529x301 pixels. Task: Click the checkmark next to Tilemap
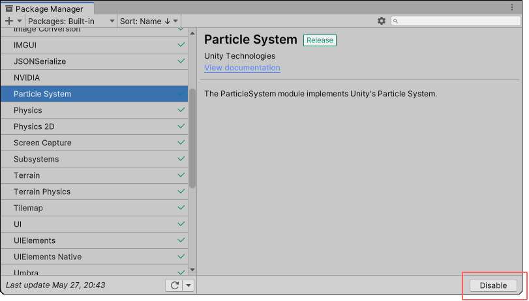click(x=181, y=207)
